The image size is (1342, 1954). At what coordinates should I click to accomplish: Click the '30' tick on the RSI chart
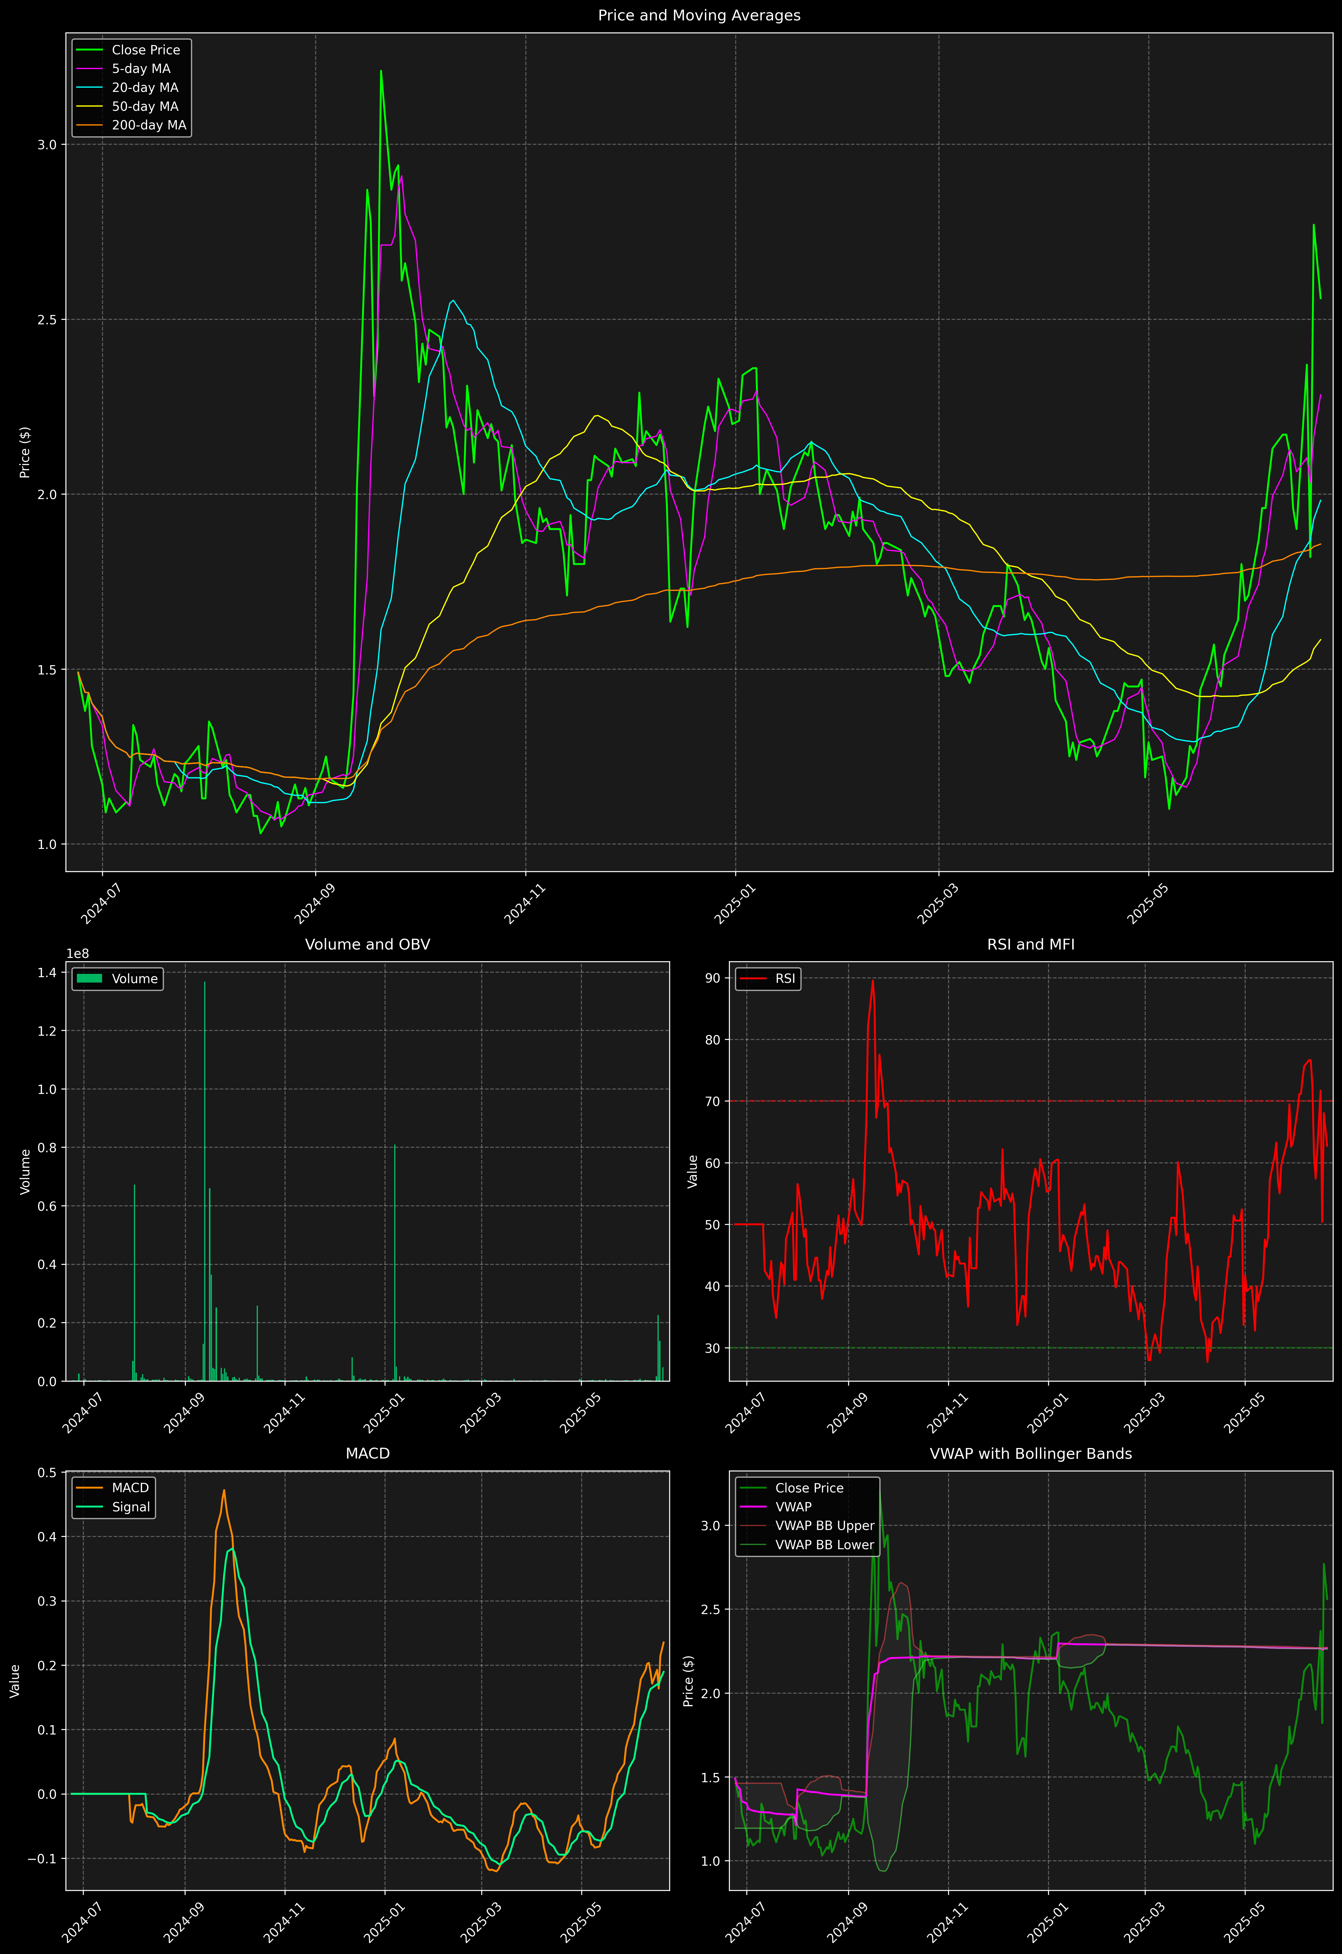[x=713, y=1348]
